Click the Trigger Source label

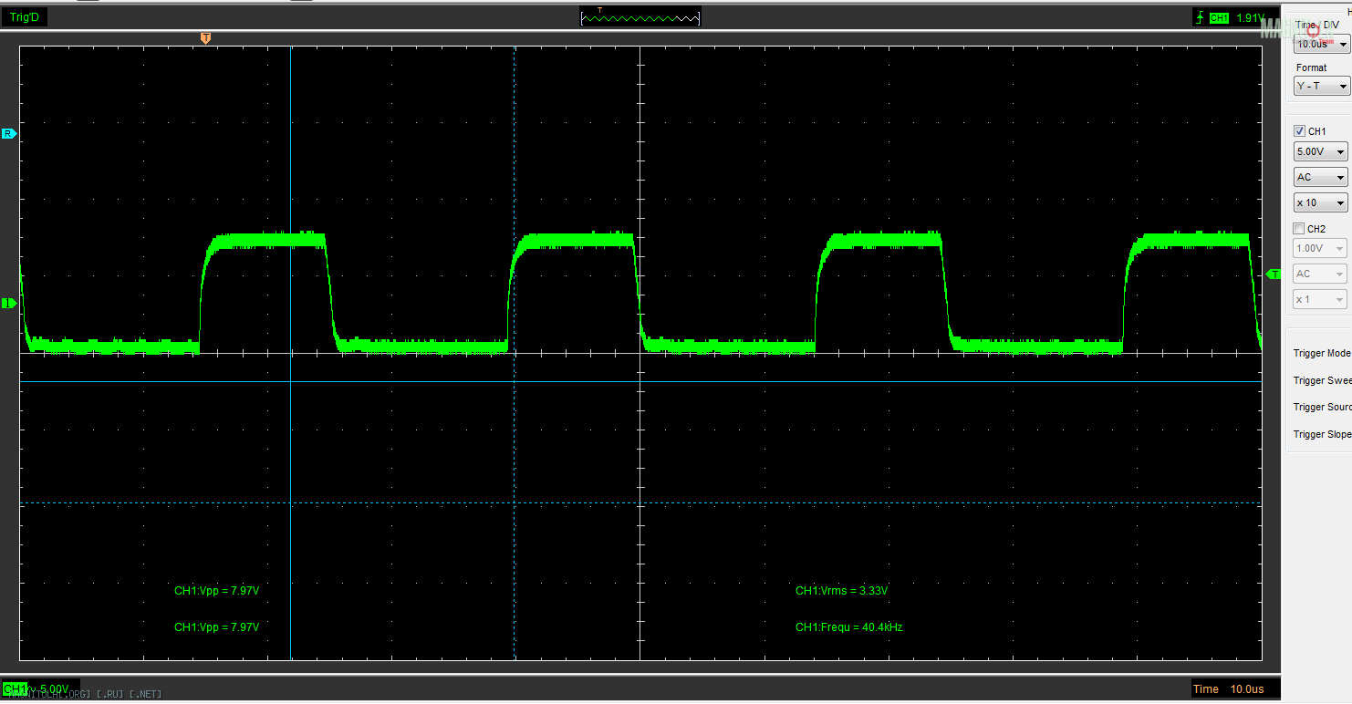1322,407
